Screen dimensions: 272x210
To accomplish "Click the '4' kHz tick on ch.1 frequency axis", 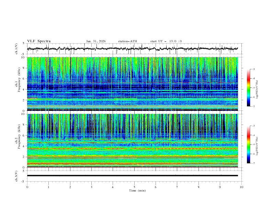I will coord(24,90).
